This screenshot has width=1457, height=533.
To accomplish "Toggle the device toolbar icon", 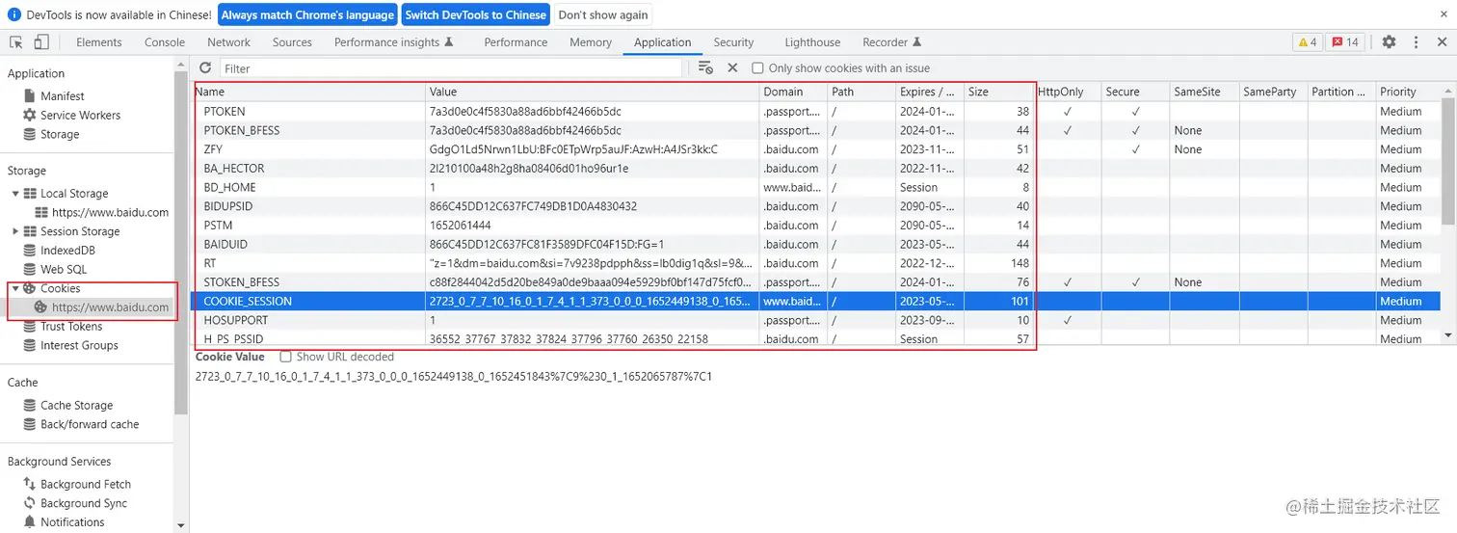I will (41, 42).
